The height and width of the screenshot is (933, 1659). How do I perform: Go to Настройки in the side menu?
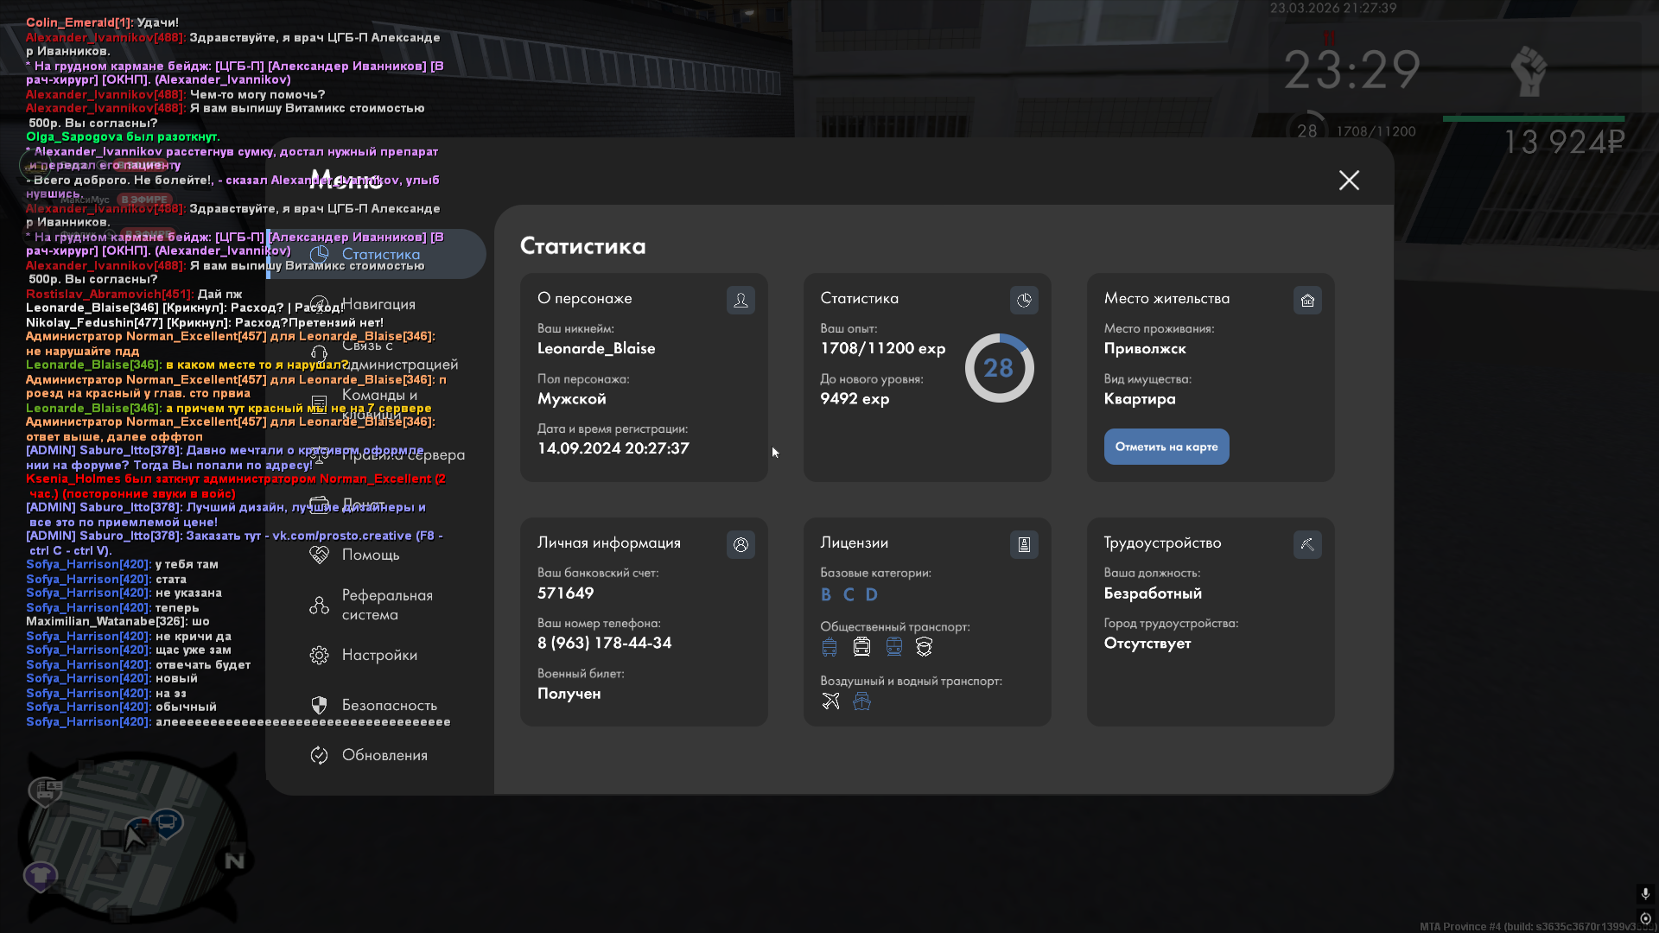pyautogui.click(x=378, y=655)
